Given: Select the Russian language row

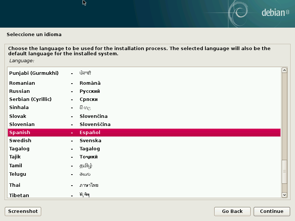Looking at the screenshot, I should [x=20, y=91].
